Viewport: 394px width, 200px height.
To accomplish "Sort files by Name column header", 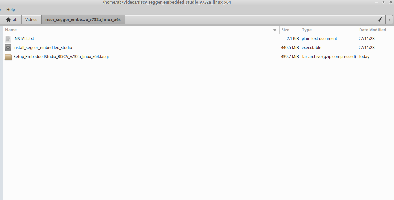I will [x=141, y=30].
